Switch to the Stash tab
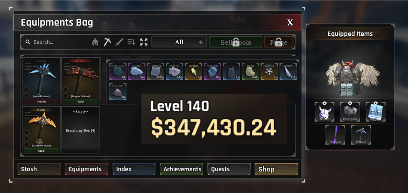Viewport: 408px width, 193px height. pos(39,169)
